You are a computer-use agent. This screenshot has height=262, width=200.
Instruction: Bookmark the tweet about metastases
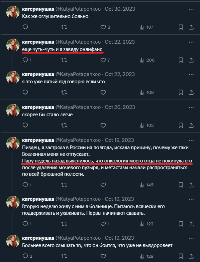click(181, 185)
